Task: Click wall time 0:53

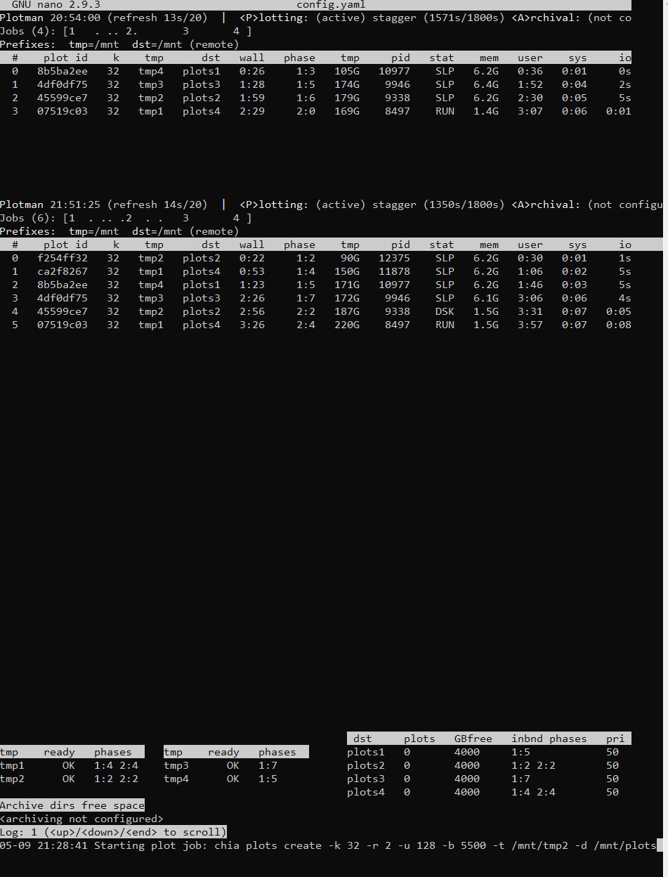Action: tap(252, 271)
